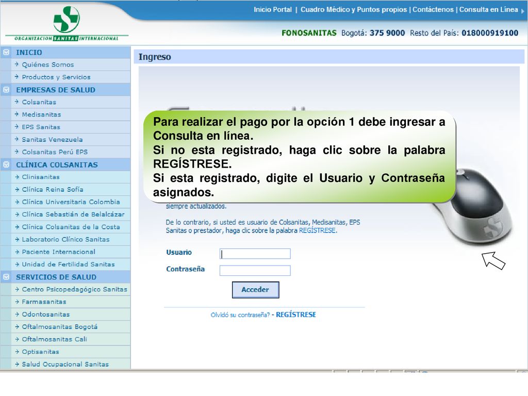This screenshot has height=396, width=528.
Task: Open Clínica Colsanitas de la Costa
Action: coord(71,227)
